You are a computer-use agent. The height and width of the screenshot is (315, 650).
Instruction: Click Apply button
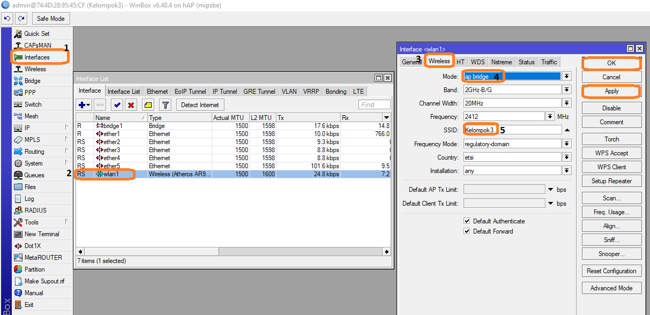[611, 91]
